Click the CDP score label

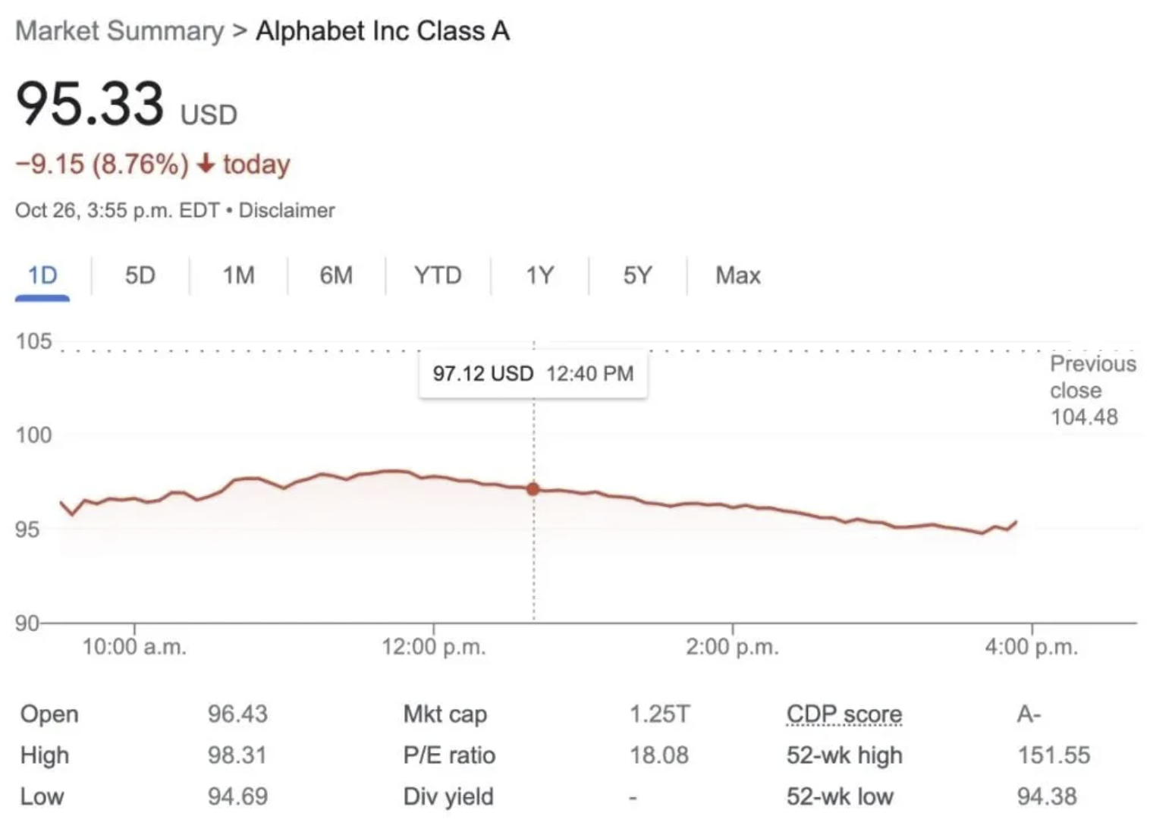point(844,714)
